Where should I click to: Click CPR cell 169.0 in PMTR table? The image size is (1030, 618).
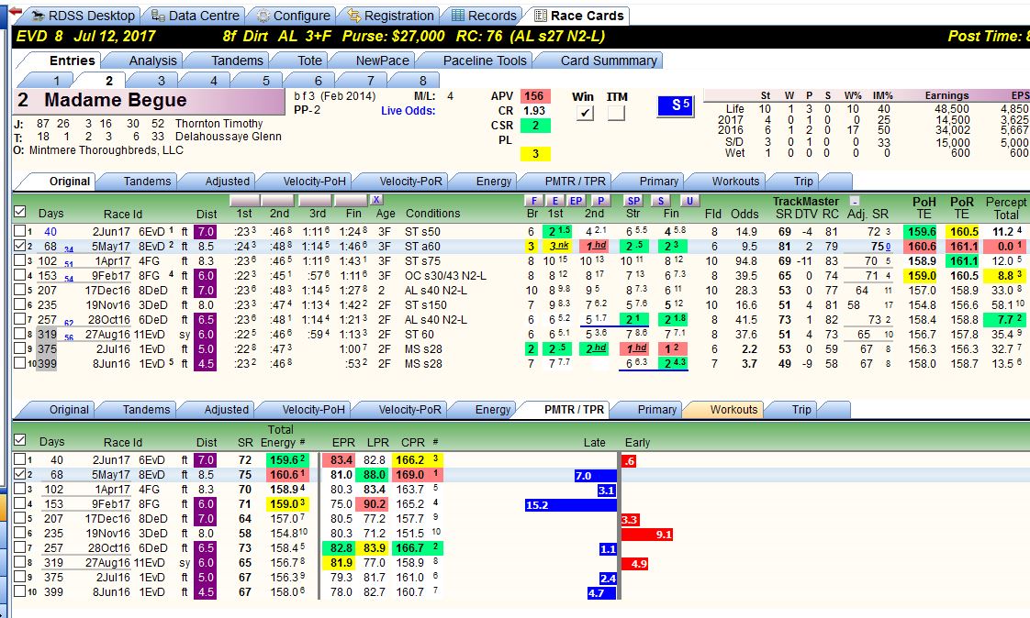pyautogui.click(x=416, y=474)
